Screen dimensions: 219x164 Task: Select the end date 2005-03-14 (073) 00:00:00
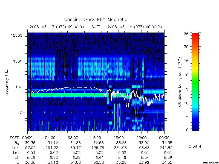pos(135,27)
